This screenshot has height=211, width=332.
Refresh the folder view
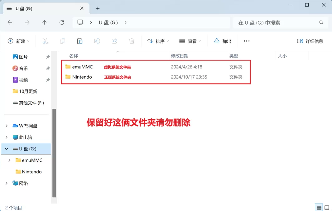pos(62,22)
